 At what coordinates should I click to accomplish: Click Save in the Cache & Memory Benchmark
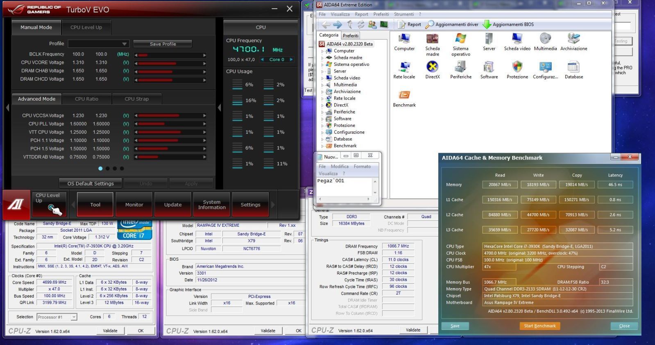click(x=455, y=326)
